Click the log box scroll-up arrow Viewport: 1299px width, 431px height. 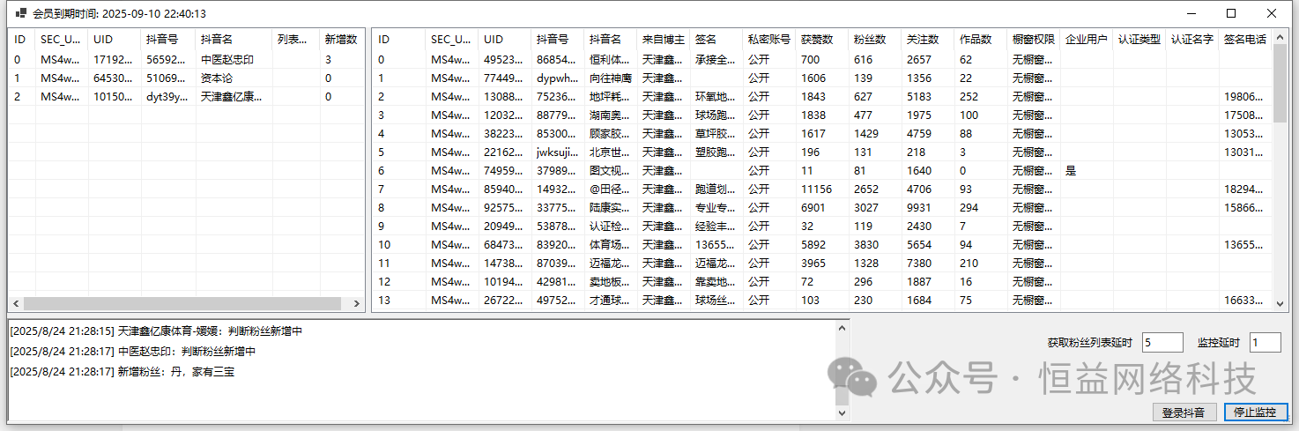(842, 328)
